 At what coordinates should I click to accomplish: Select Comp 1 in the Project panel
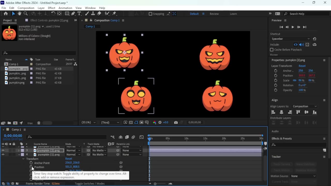click(x=14, y=64)
